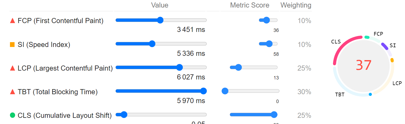Screen dimensions: 405x124
Task: Click the FCP value slider handle
Action: click(x=160, y=20)
